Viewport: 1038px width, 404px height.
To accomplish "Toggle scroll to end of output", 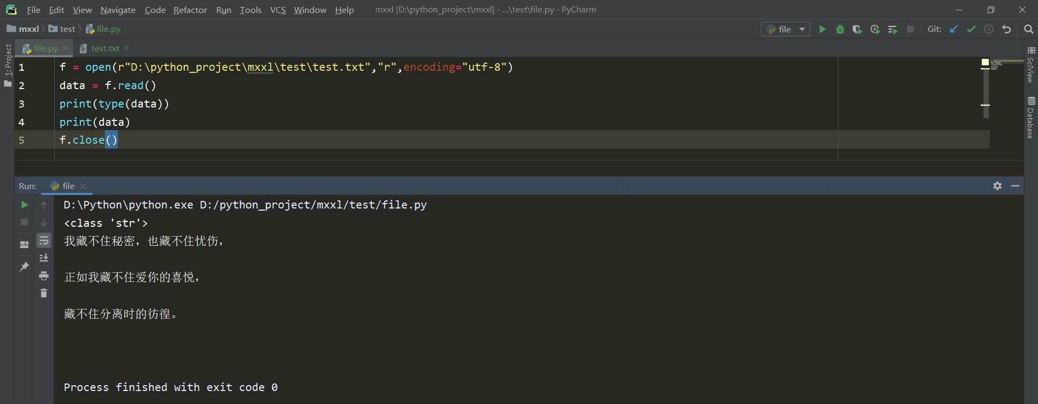I will 44,258.
